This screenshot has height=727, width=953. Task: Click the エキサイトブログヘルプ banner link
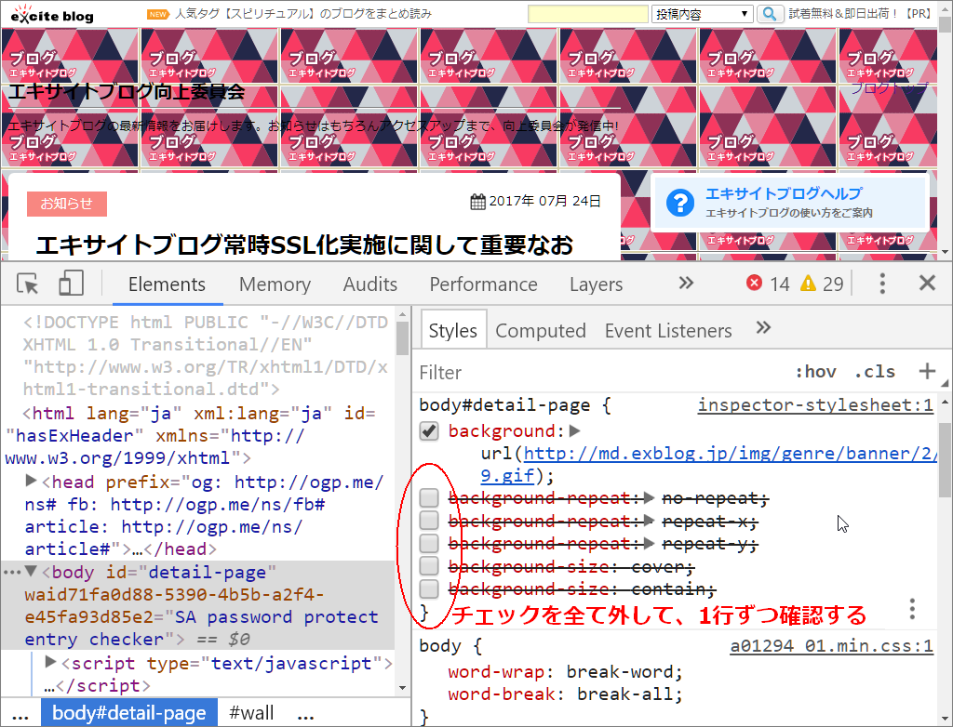[789, 203]
